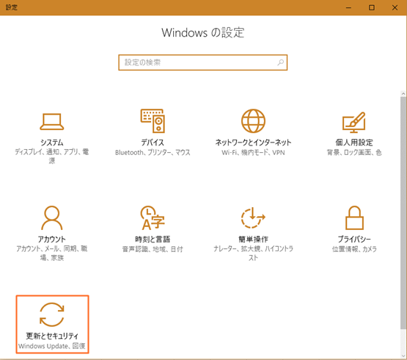Open the デバイス keyboard and speaker icon
The image size is (407, 360).
pos(153,120)
